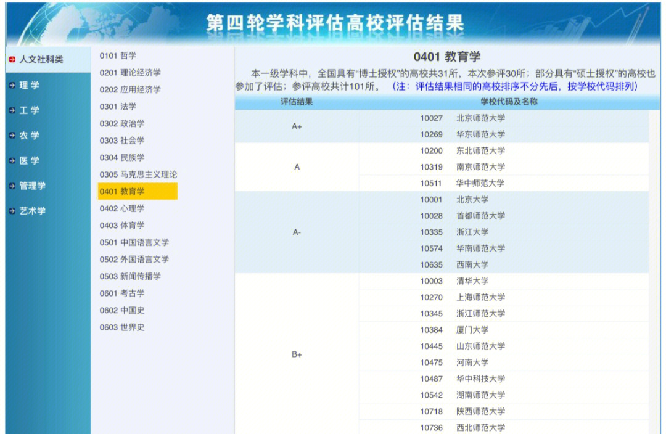
Task: Open discipline 0402 心理学
Action: (x=122, y=208)
